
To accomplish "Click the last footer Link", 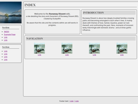I will (77, 101).
